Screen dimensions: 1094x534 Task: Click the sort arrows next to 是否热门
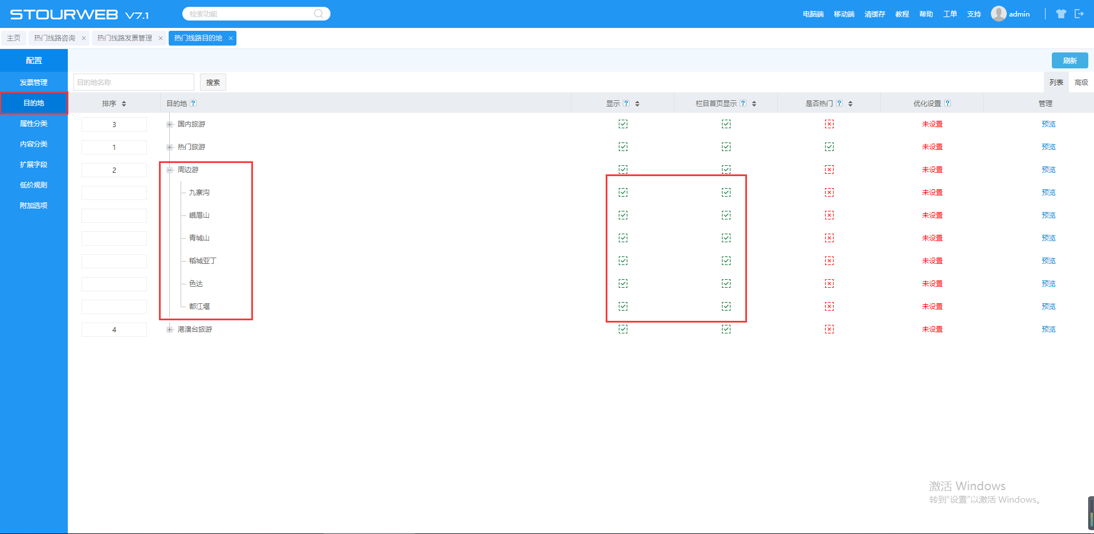850,104
